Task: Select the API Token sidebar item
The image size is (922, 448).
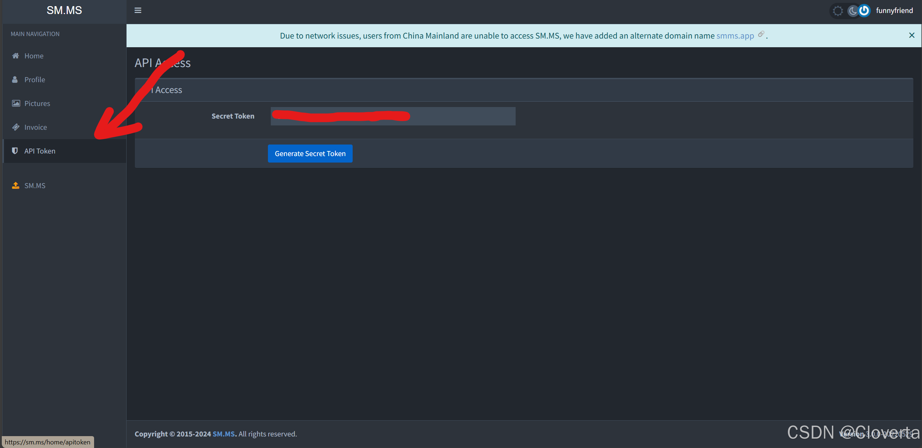Action: [40, 151]
